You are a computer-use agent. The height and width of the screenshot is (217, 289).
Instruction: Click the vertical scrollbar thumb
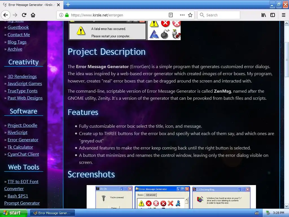click(286, 60)
